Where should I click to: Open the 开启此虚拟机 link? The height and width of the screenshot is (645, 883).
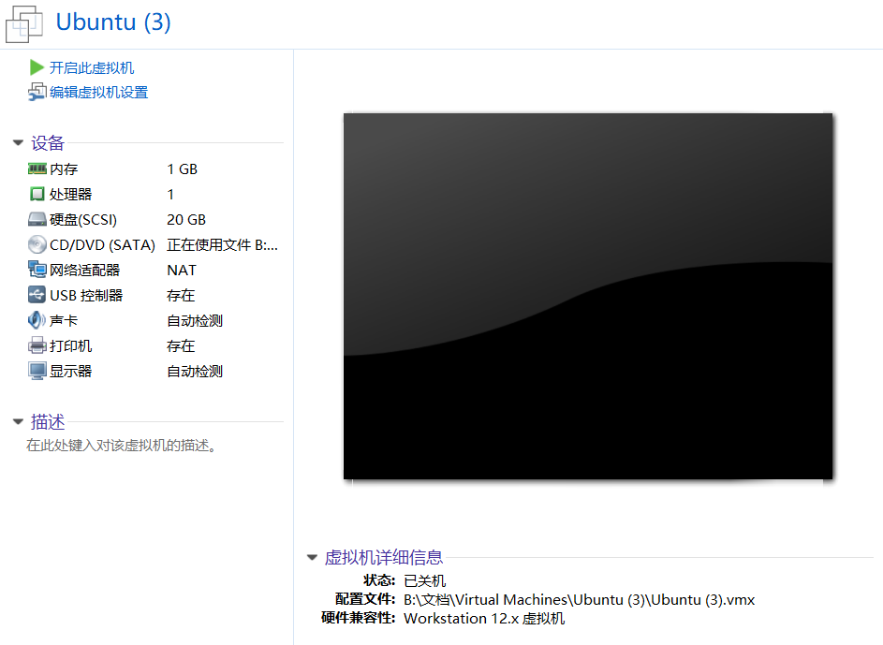(x=92, y=68)
